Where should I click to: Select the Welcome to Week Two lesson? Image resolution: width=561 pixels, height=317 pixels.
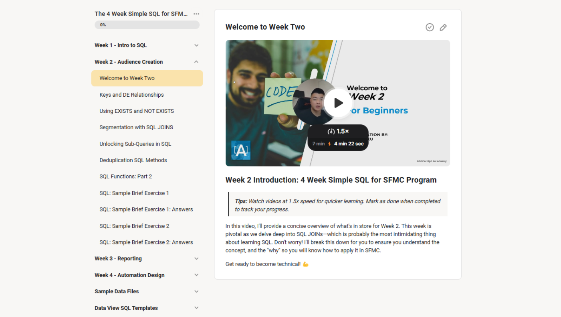pos(147,78)
